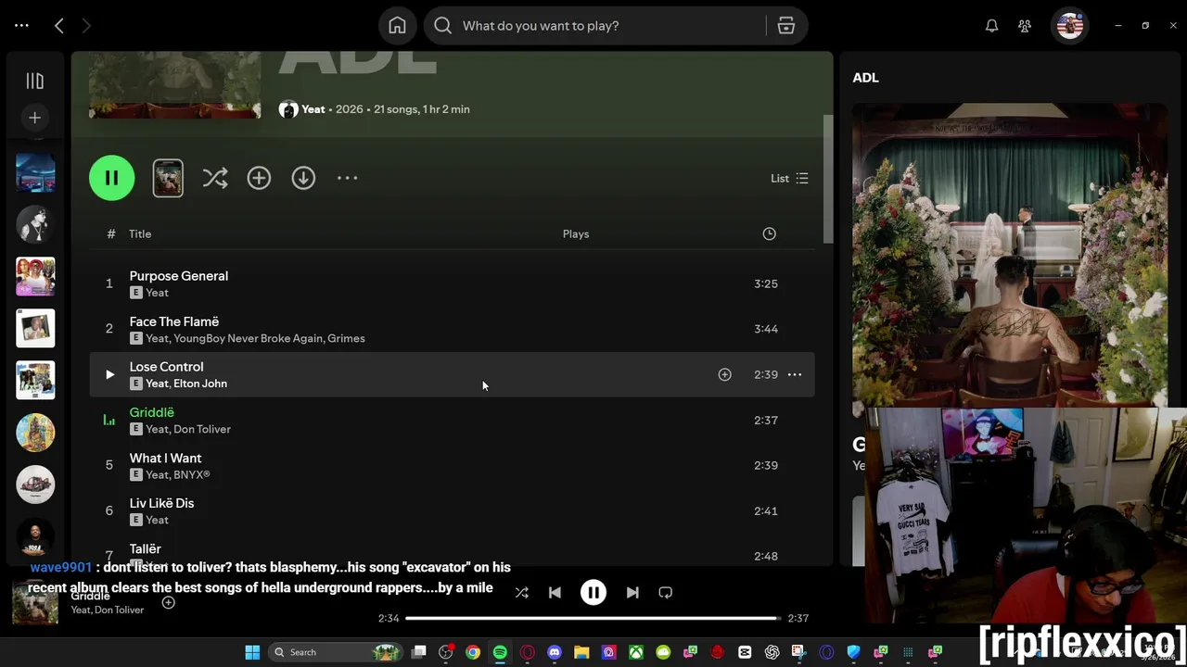Sort by the duration clock column icon
The width and height of the screenshot is (1187, 667).
(769, 233)
